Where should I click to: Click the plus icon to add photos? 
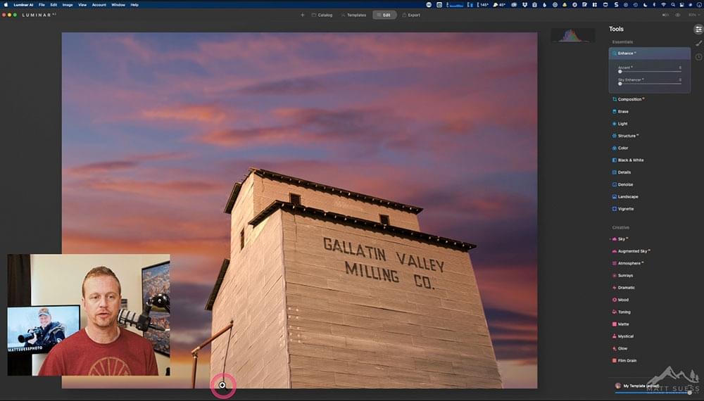(x=303, y=15)
